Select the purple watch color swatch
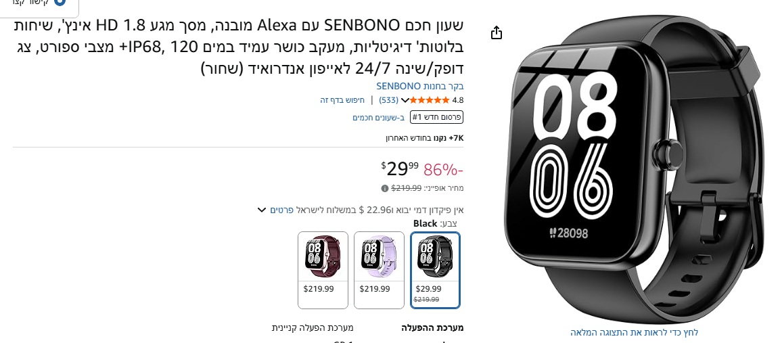780x343 pixels. [379, 269]
